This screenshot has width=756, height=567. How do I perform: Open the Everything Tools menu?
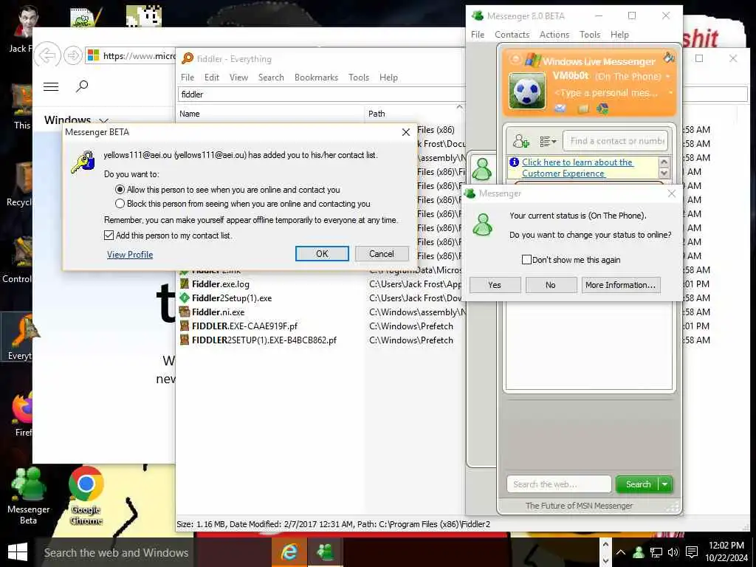[x=359, y=77]
